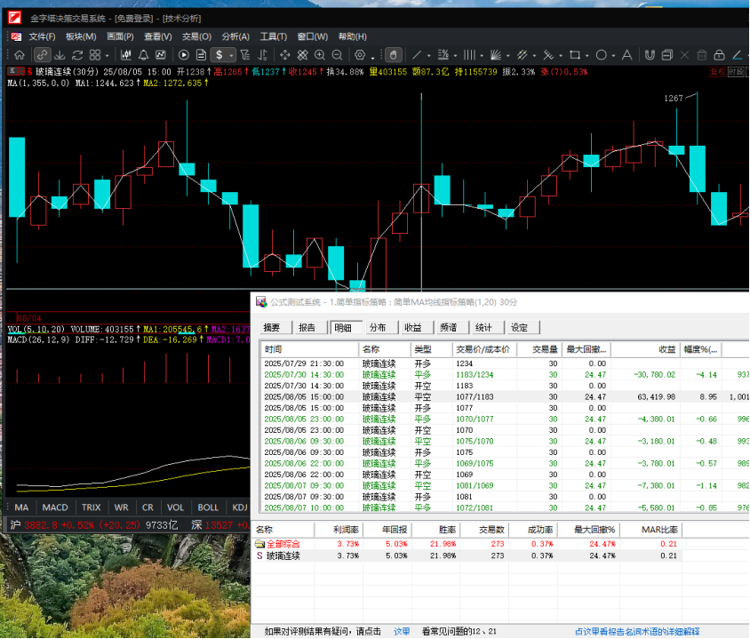This screenshot has height=639, width=750.
Task: Toggle the dollar sign toolbar button
Action: [x=219, y=55]
